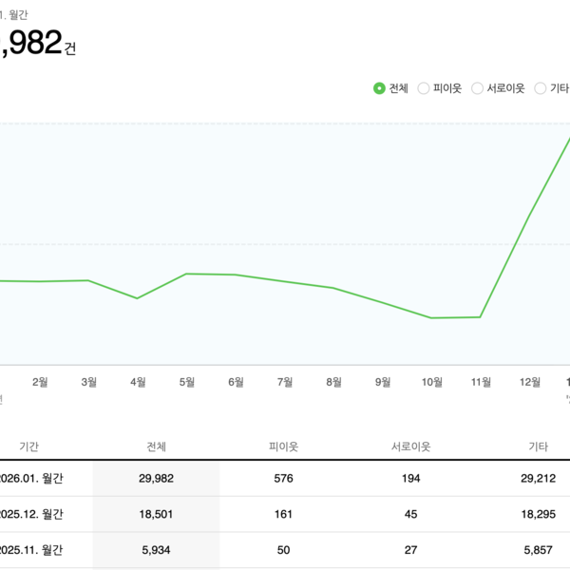Screen dimensions: 570x570
Task: Click the 5,857 기타 cell
Action: point(539,550)
